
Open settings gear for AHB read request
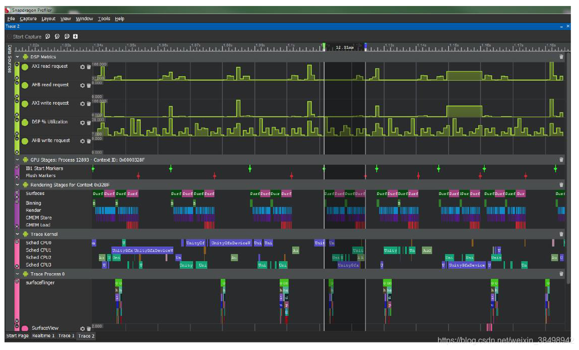click(82, 85)
